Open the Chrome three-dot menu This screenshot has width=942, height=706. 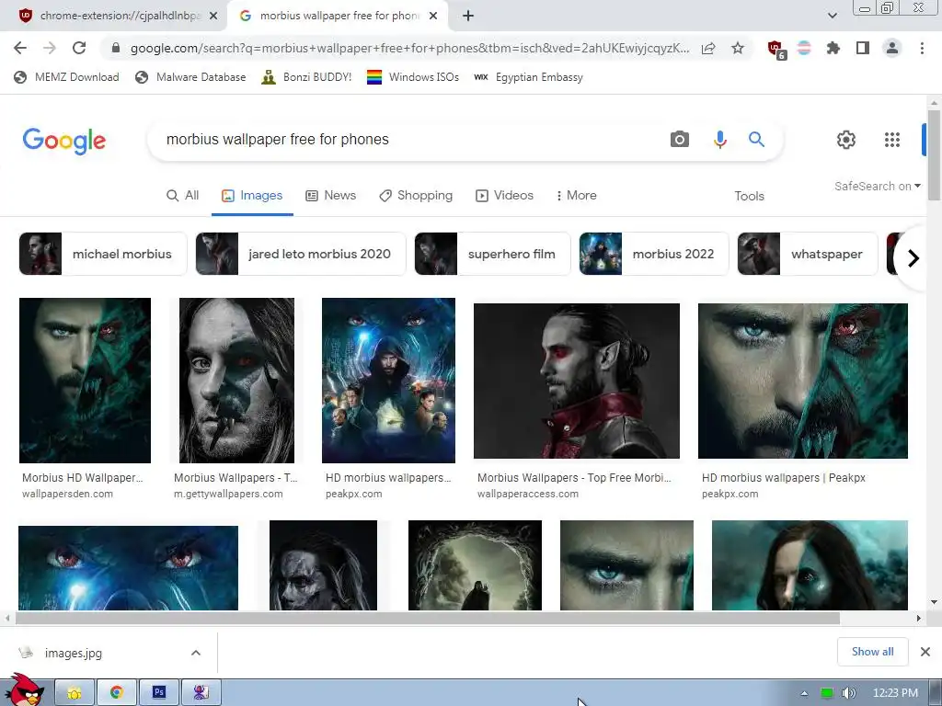point(922,48)
